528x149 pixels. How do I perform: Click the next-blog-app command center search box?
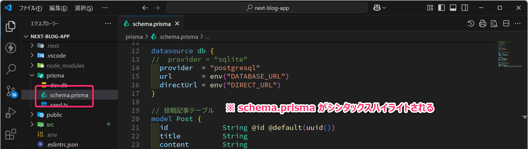tap(266, 8)
